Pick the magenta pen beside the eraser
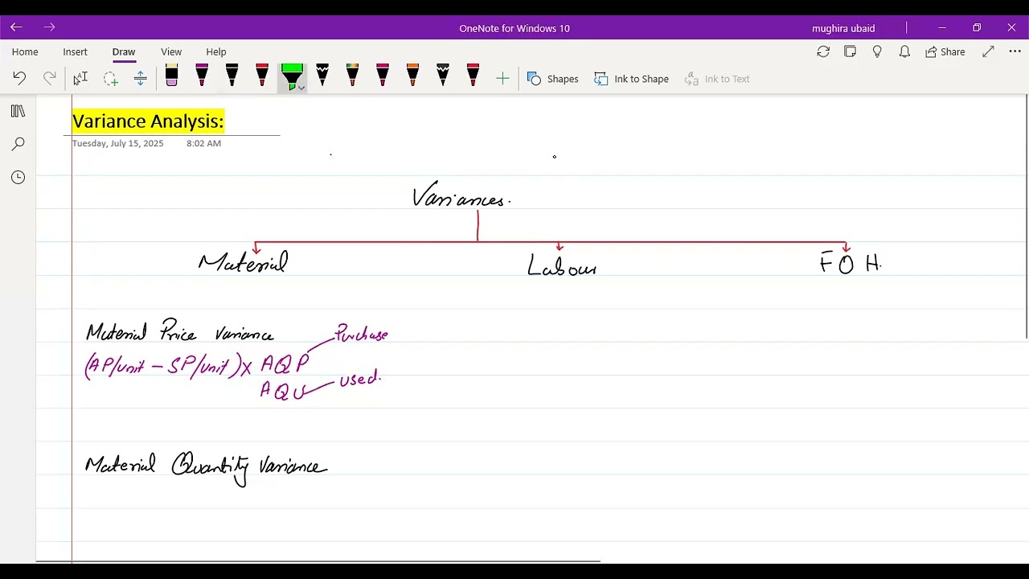This screenshot has width=1029, height=579. pos(202,76)
